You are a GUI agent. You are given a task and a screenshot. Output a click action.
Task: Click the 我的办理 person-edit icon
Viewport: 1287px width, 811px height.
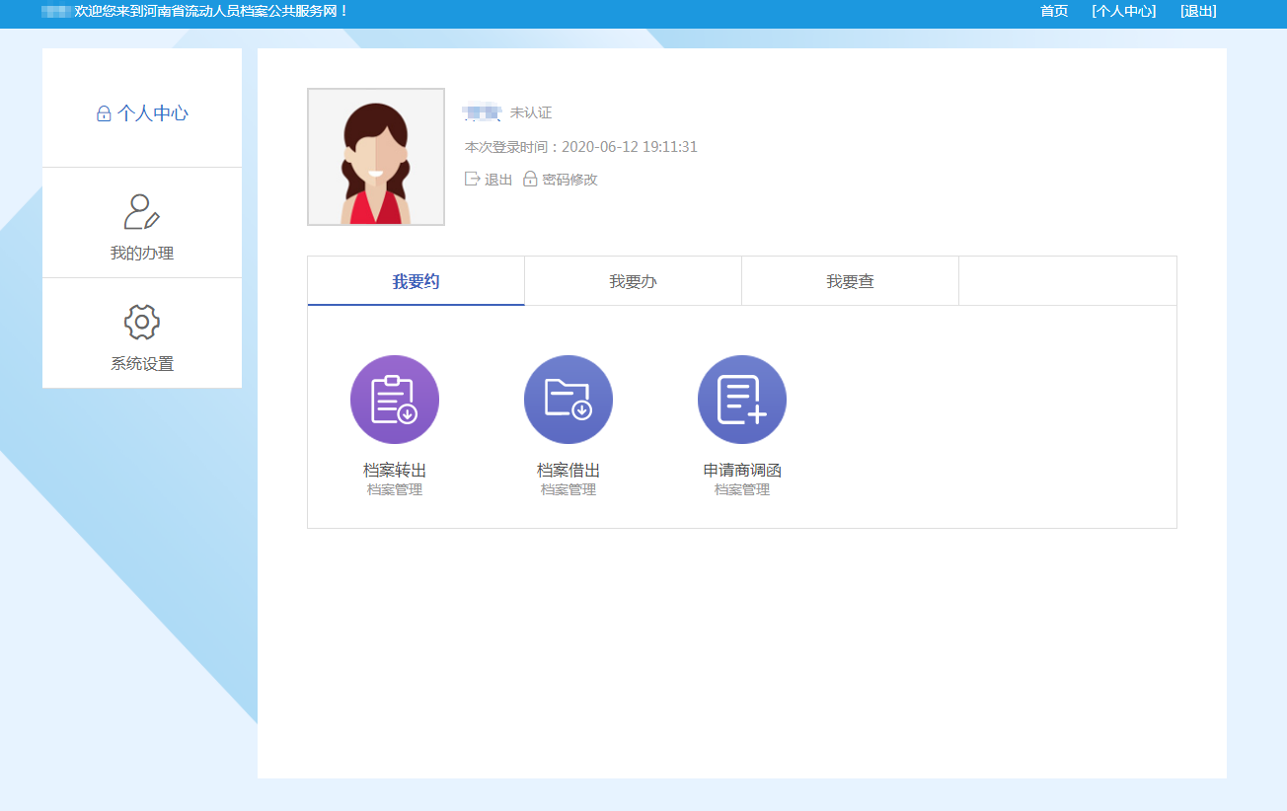pyautogui.click(x=142, y=212)
